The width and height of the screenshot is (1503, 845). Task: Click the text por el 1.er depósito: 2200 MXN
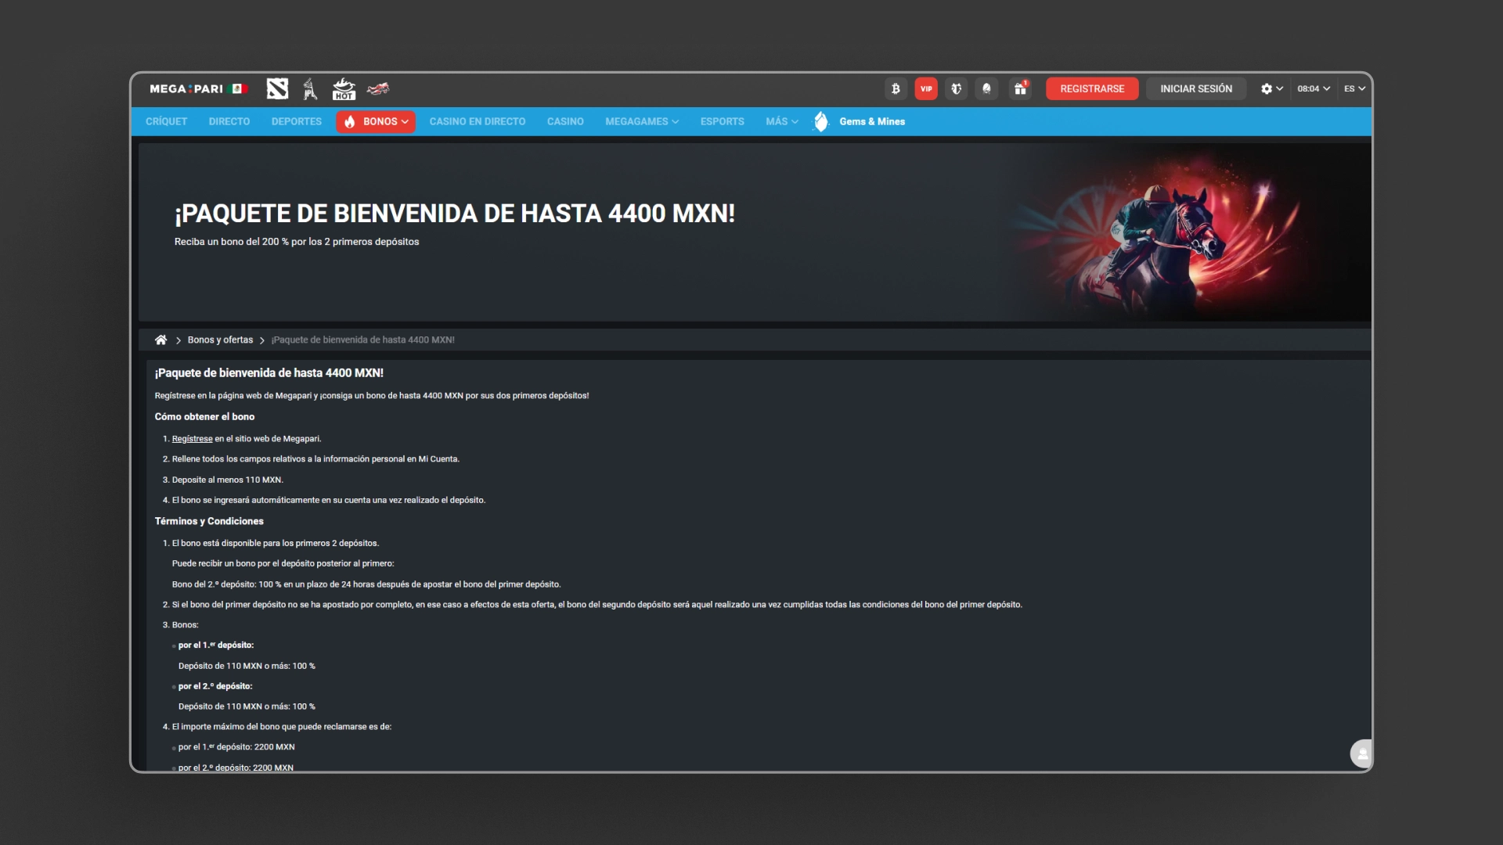coord(236,747)
